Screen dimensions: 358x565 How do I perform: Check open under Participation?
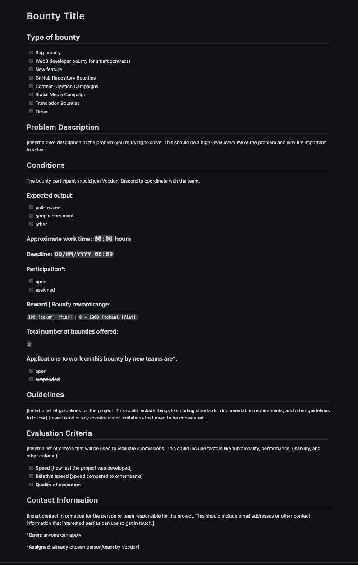(32, 282)
